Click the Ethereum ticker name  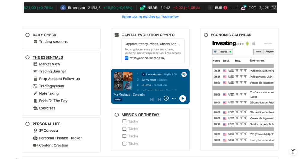pyautogui.click(x=76, y=8)
